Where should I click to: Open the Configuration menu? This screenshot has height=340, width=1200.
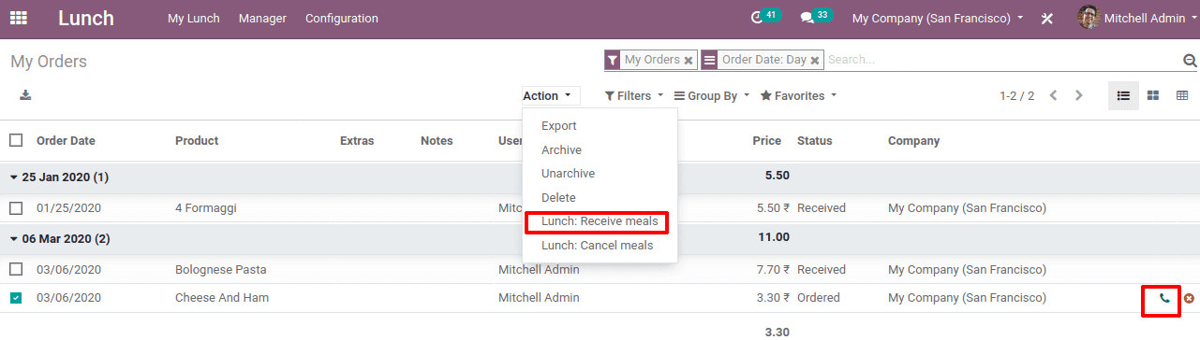pyautogui.click(x=342, y=18)
